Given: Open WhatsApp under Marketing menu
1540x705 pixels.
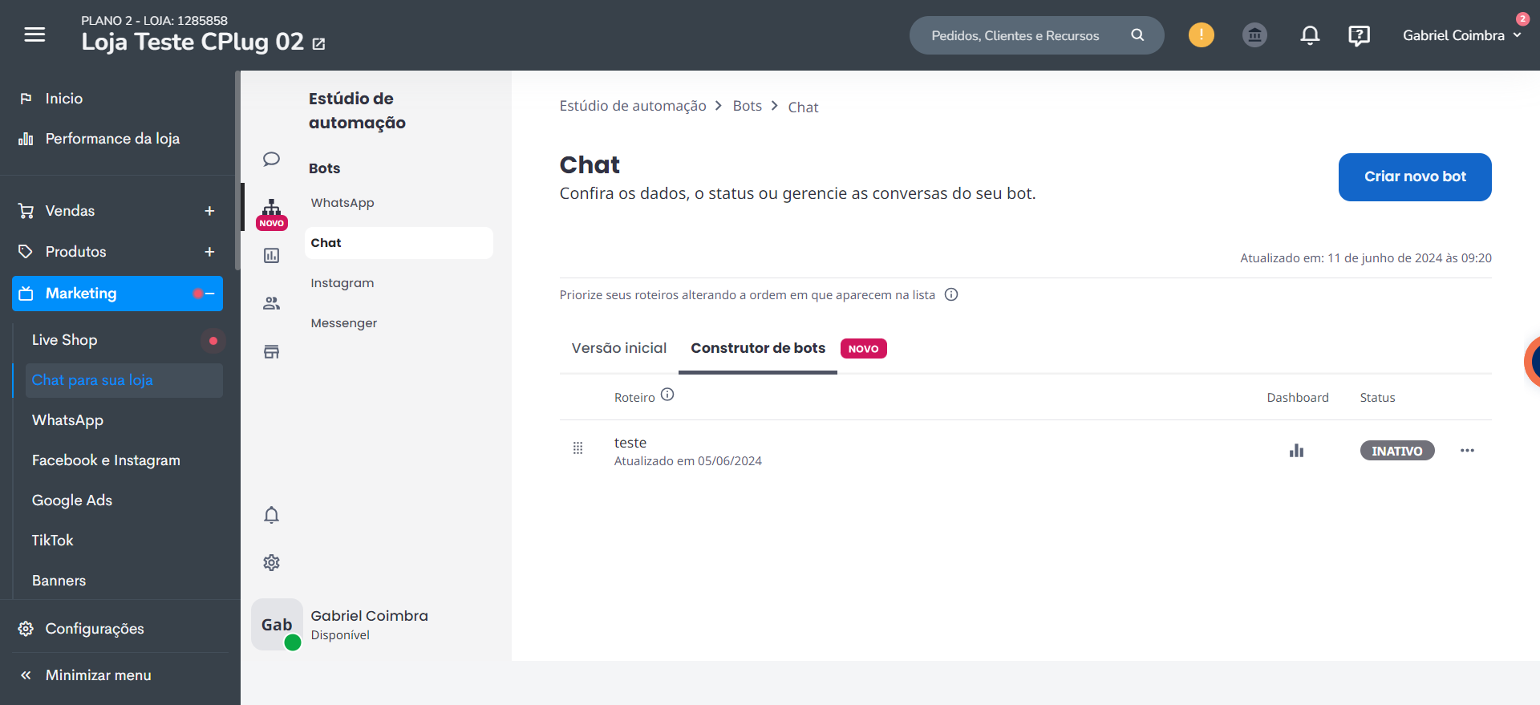Looking at the screenshot, I should [68, 420].
